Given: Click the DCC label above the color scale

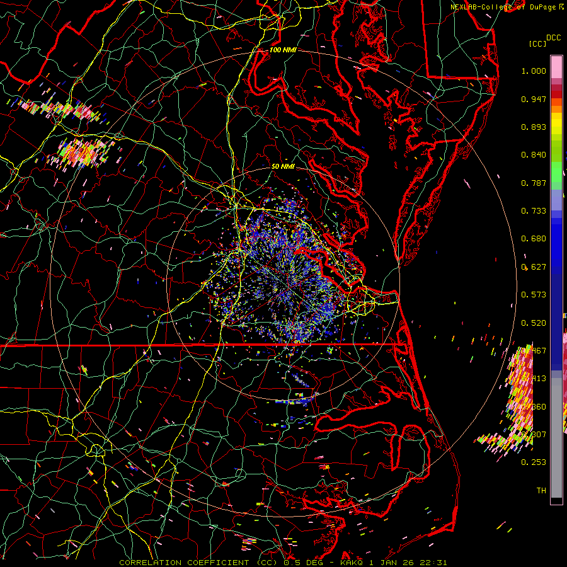Looking at the screenshot, I should (x=553, y=38).
